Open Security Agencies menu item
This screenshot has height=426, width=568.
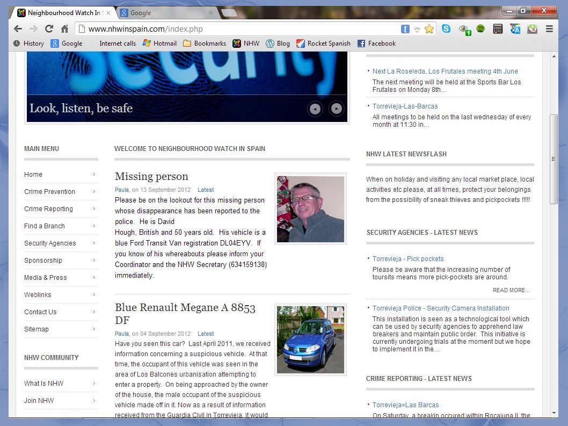tap(61, 243)
